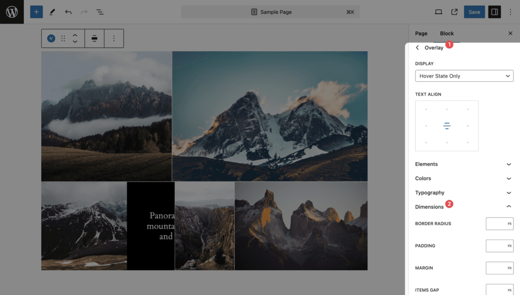
Task: Save the page
Action: [474, 12]
